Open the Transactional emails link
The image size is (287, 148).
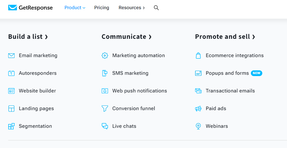(230, 91)
